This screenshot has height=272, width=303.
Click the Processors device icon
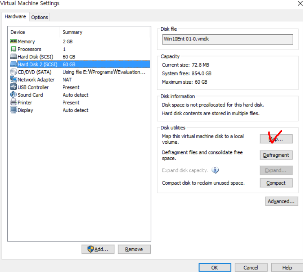[x=13, y=49]
